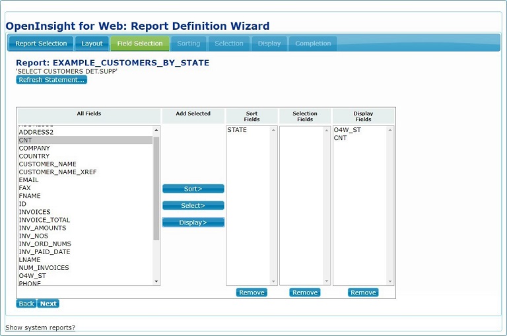Click the Select> button
507x336 pixels.
[x=193, y=205]
